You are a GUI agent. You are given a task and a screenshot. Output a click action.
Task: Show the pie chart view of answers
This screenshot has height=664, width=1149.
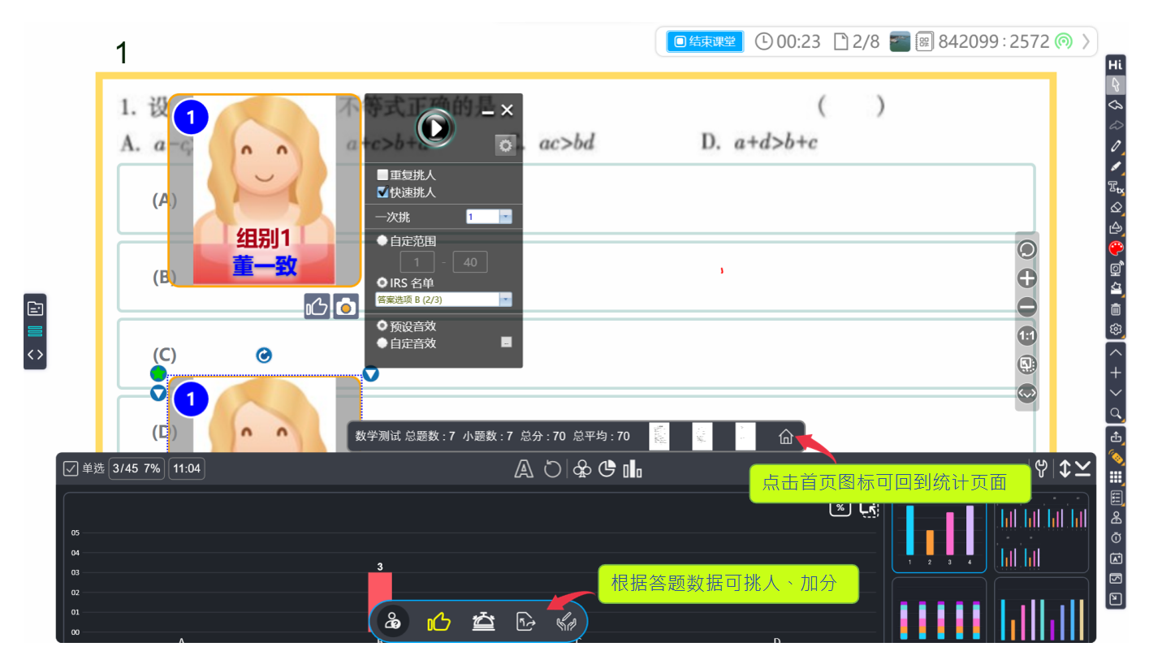607,469
